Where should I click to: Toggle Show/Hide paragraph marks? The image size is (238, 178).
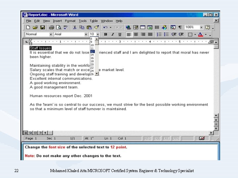coord(180,27)
